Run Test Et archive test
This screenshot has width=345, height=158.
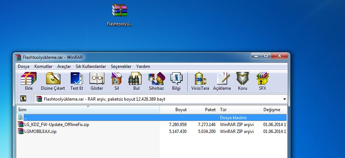tap(76, 78)
